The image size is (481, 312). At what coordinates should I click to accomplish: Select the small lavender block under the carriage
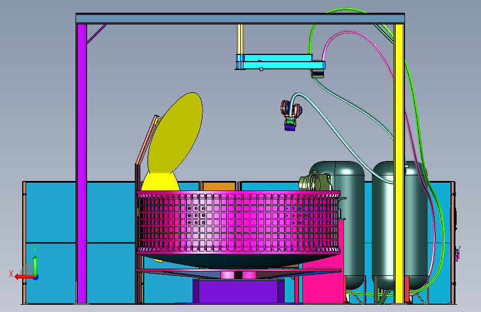click(x=261, y=69)
